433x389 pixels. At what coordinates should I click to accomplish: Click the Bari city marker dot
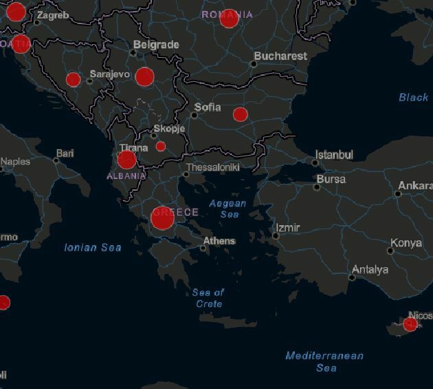tap(56, 160)
